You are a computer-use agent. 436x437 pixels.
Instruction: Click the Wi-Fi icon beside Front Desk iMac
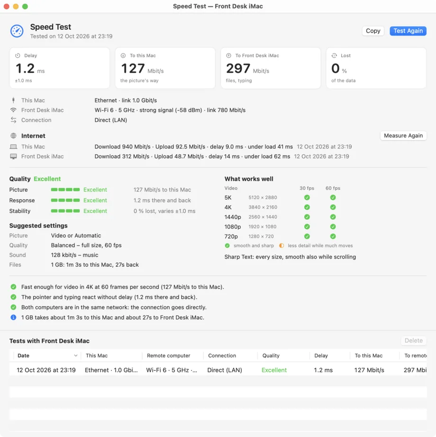(x=13, y=110)
